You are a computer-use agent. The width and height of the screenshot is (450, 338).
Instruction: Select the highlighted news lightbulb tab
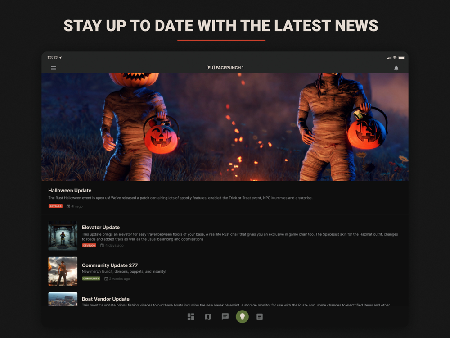point(242,316)
